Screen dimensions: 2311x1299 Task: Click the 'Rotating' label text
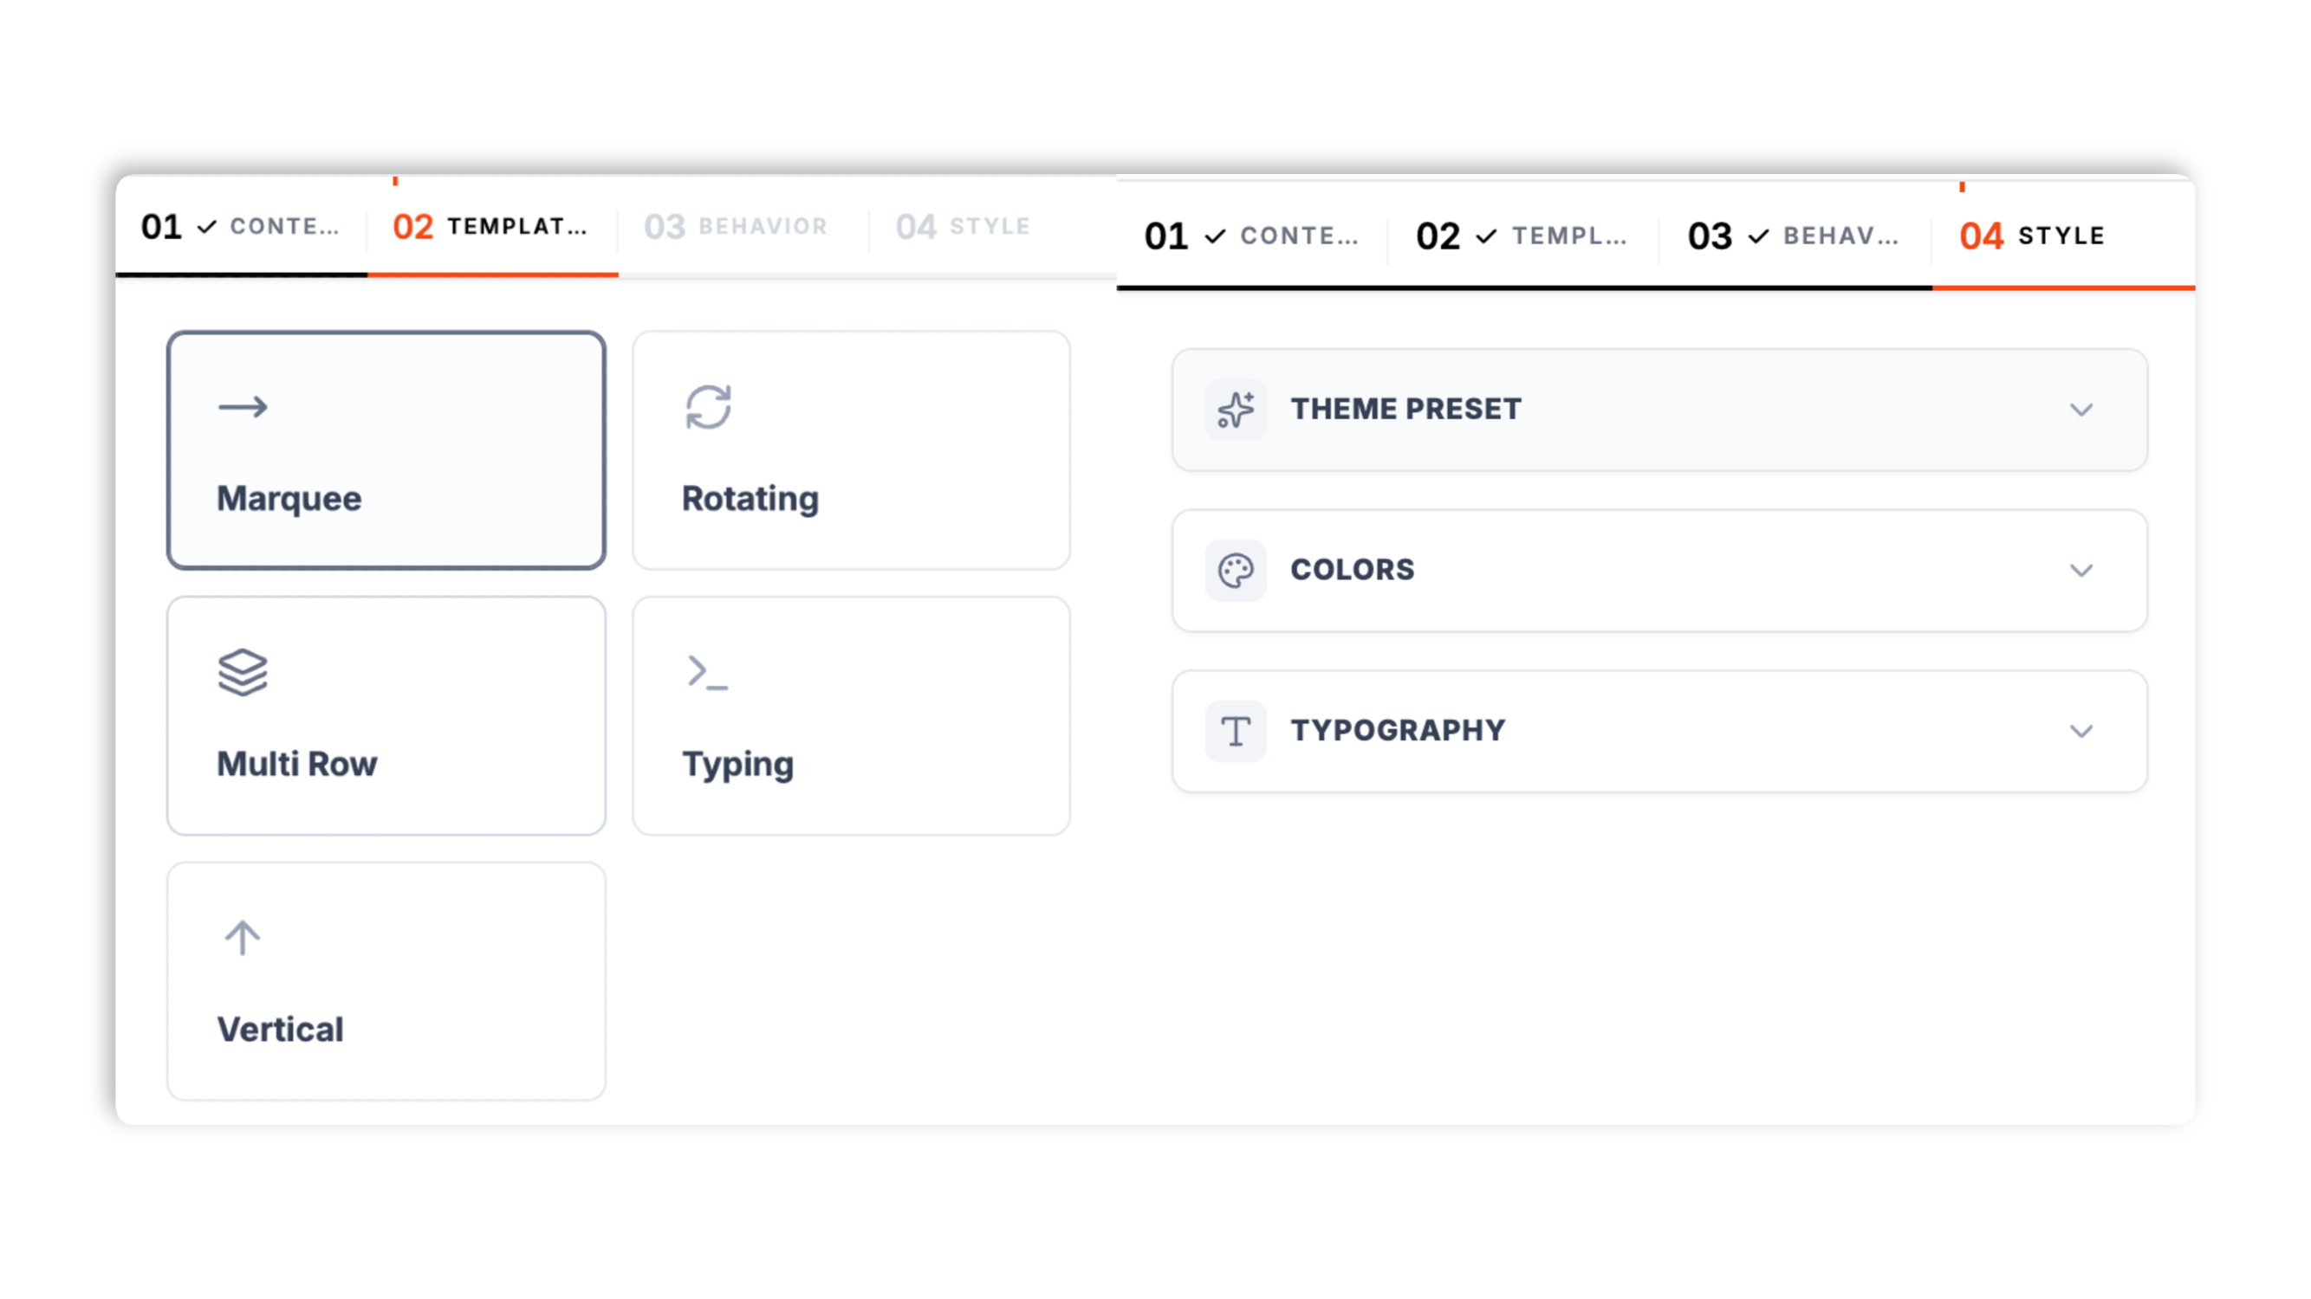(x=750, y=499)
